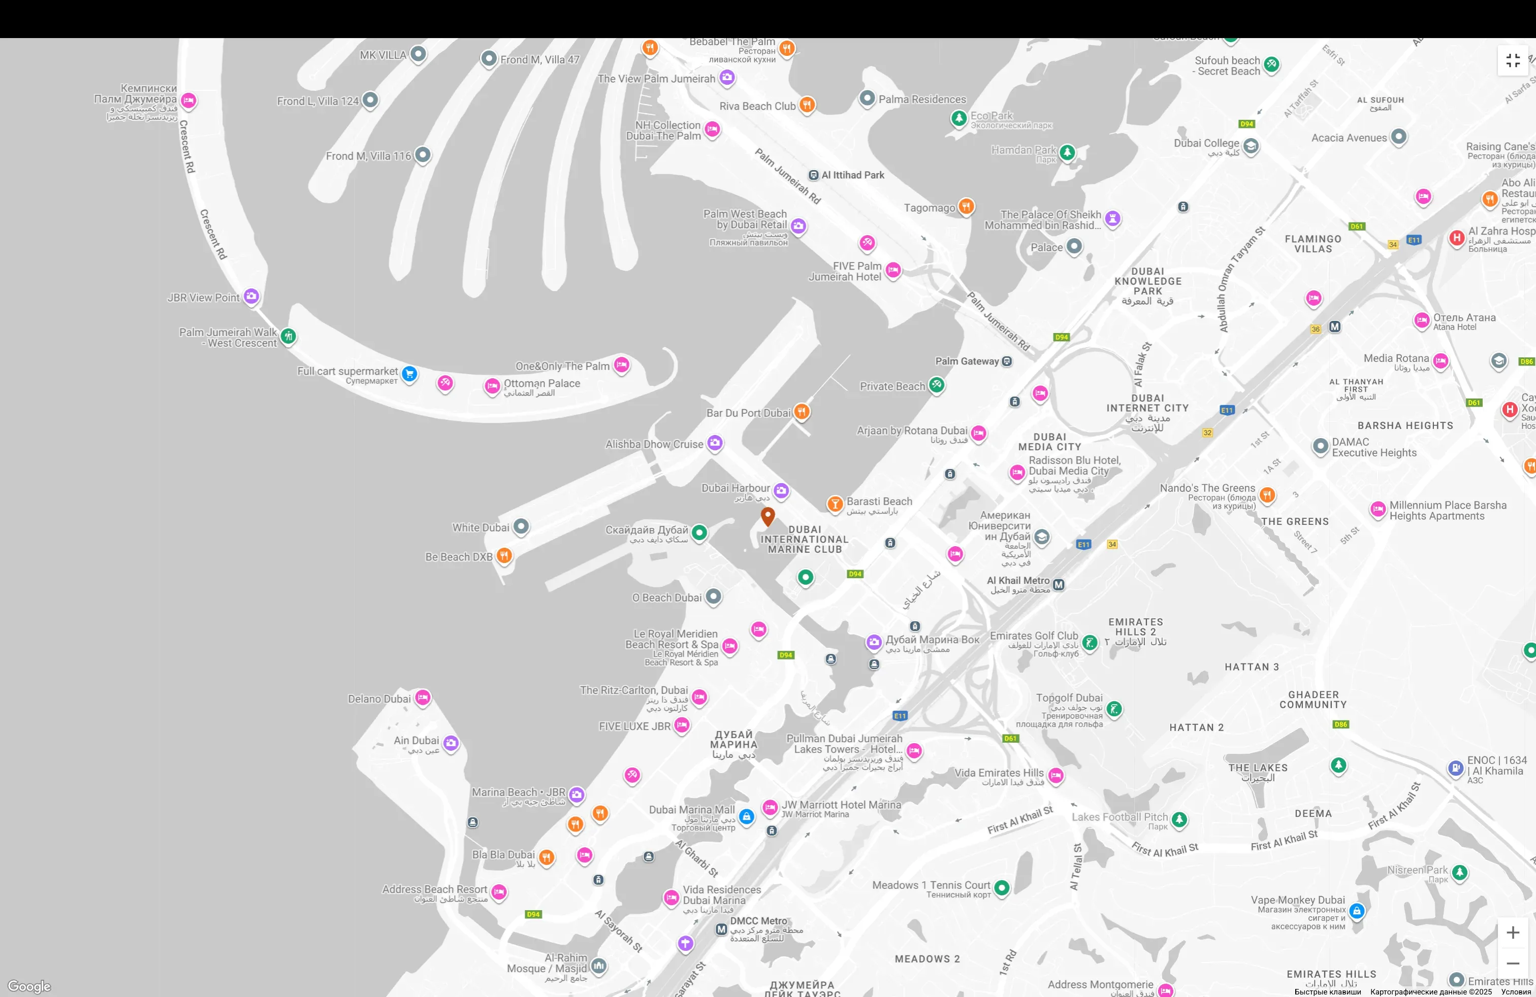Image resolution: width=1536 pixels, height=997 pixels.
Task: Zoom in with the plus button
Action: [1513, 933]
